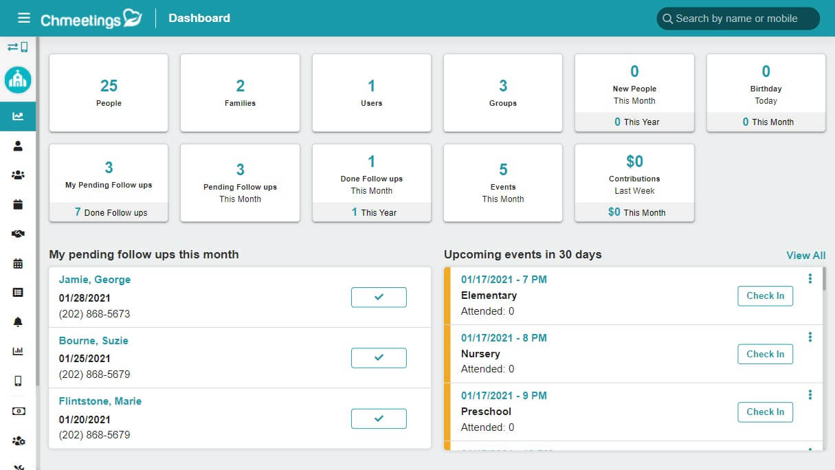Mark Jamie, George follow up as done
The image size is (835, 470).
tap(379, 297)
